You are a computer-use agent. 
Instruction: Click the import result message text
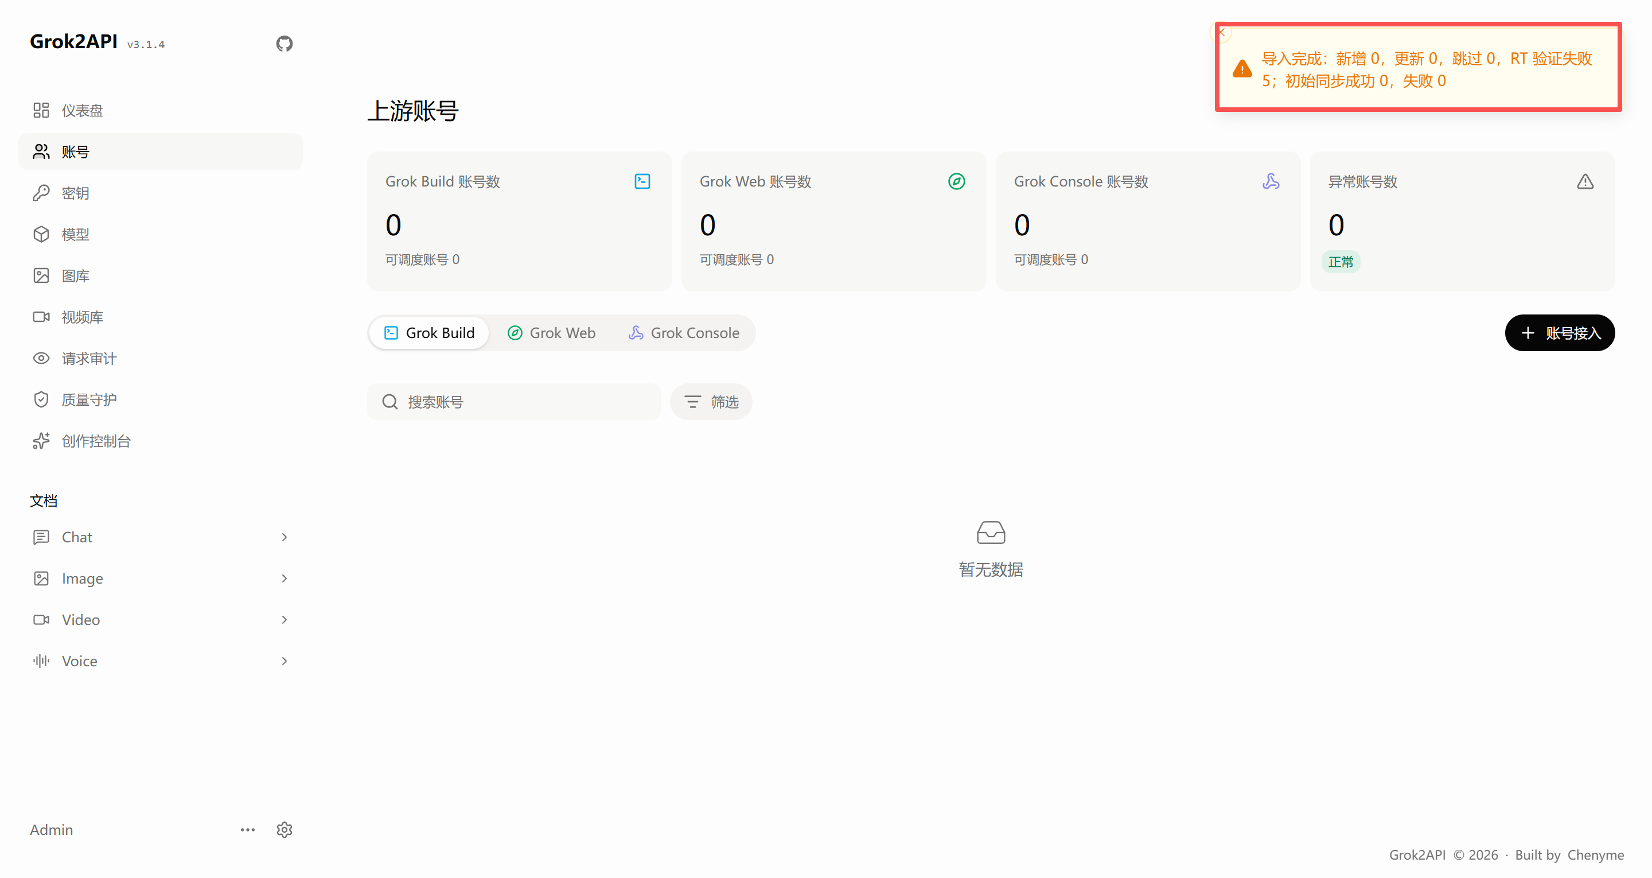click(x=1427, y=69)
